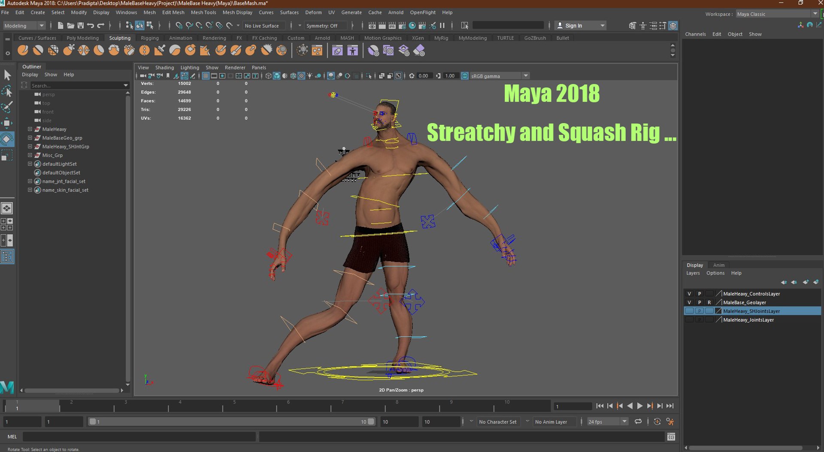Screen dimensions: 824x452
Task: Open the viewport Shading menu
Action: pyautogui.click(x=164, y=67)
